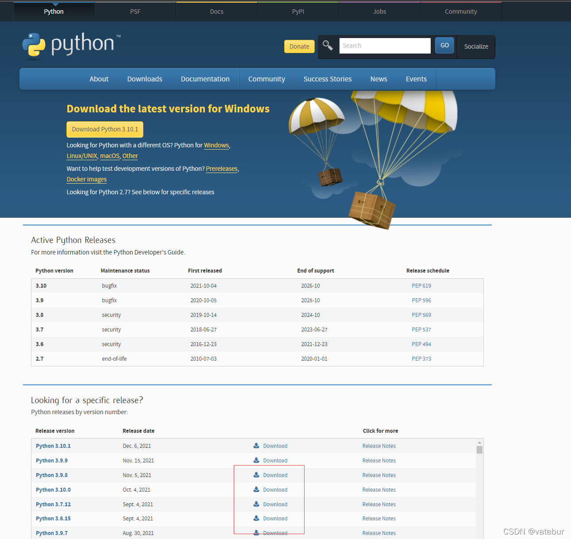Click download icon for Python 3.9.8

tap(256, 475)
